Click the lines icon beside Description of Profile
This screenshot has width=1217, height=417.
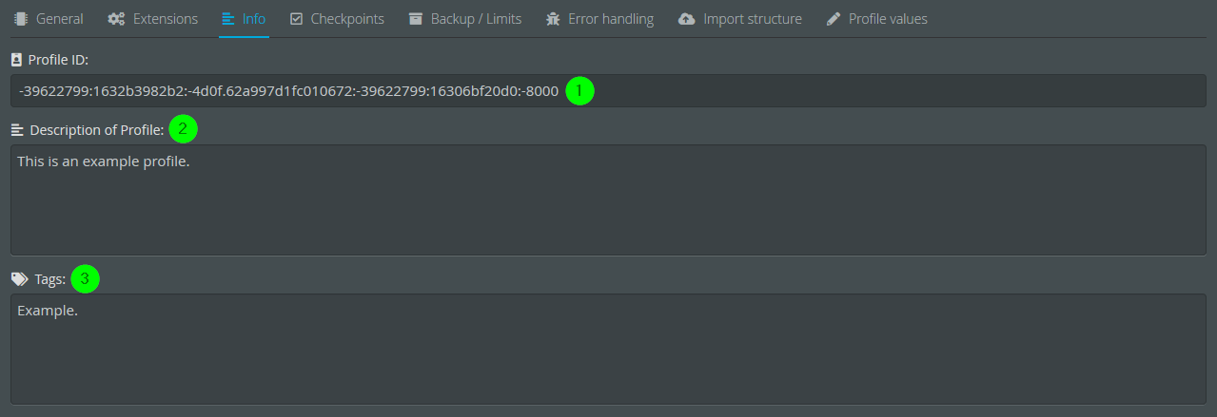coord(17,129)
